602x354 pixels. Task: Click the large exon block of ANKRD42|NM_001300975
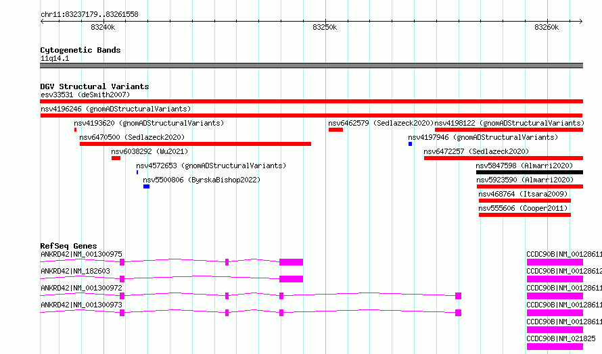pos(291,262)
